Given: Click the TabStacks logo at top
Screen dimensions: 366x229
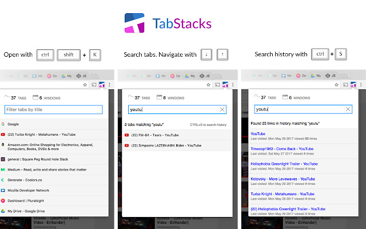Looking at the screenshot, I should tap(168, 23).
